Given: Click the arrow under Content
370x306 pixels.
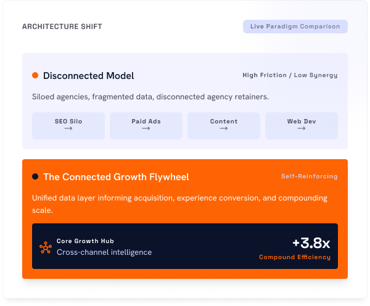Looking at the screenshot, I should (224, 128).
